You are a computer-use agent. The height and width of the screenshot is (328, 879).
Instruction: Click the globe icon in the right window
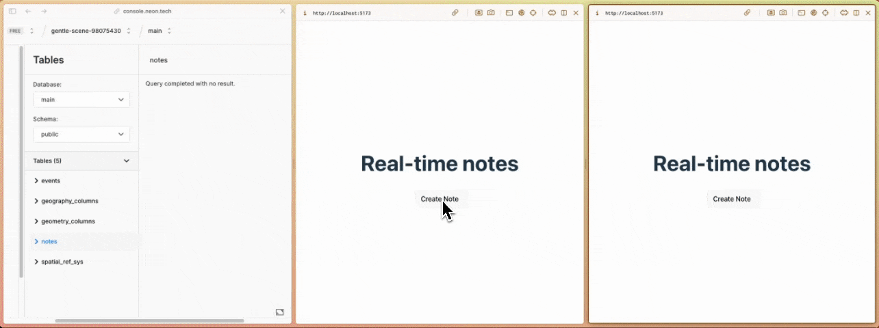pos(813,13)
